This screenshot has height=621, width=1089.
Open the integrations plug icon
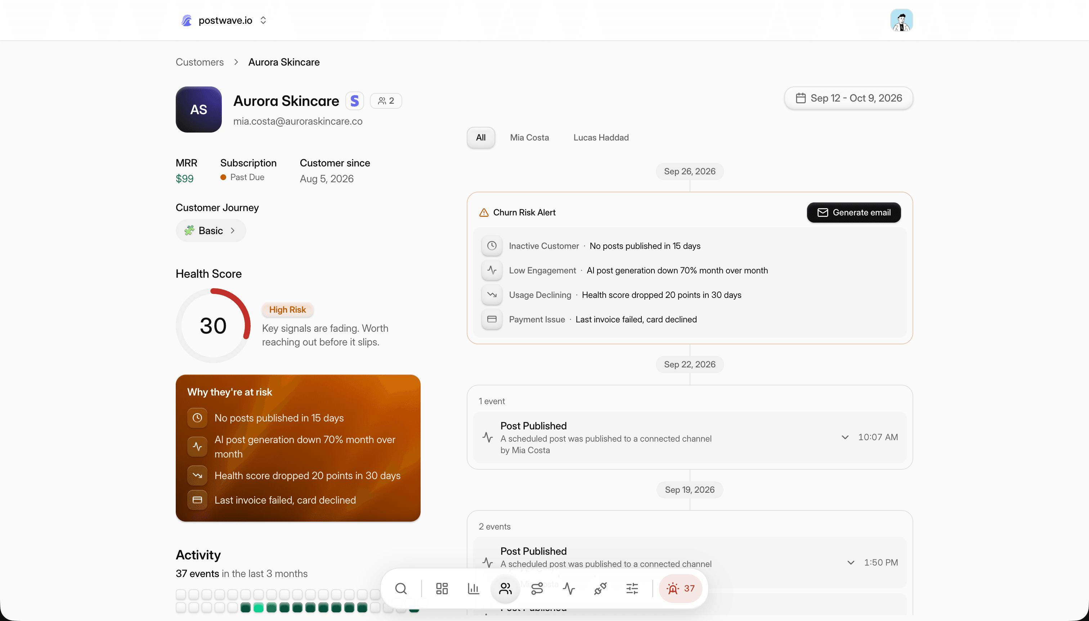coord(600,589)
